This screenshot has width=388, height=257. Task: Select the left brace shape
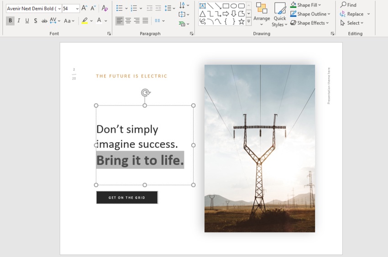point(225,21)
